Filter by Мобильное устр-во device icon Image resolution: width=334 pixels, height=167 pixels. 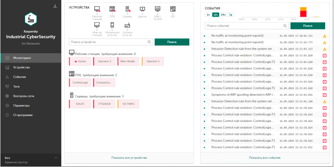[x=112, y=25]
